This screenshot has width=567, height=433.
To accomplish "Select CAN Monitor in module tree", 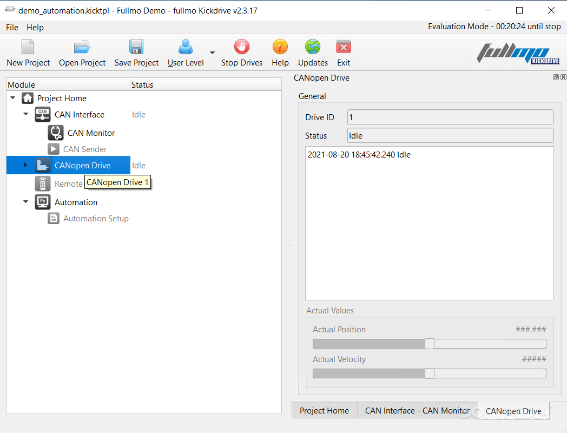I will coord(91,133).
